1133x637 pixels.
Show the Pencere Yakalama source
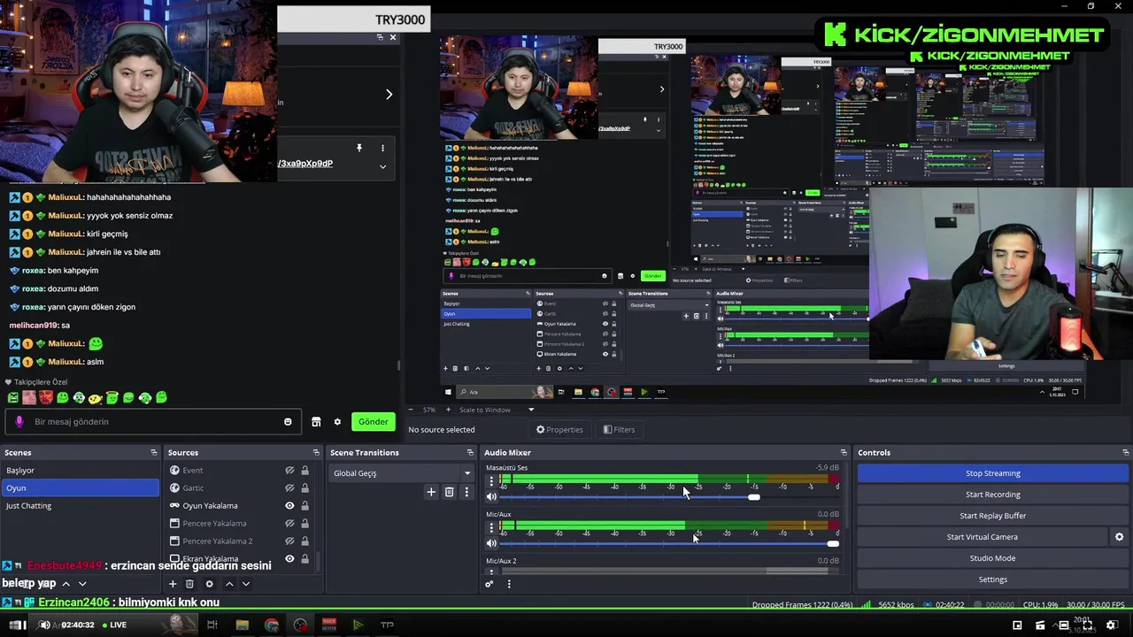(x=289, y=524)
